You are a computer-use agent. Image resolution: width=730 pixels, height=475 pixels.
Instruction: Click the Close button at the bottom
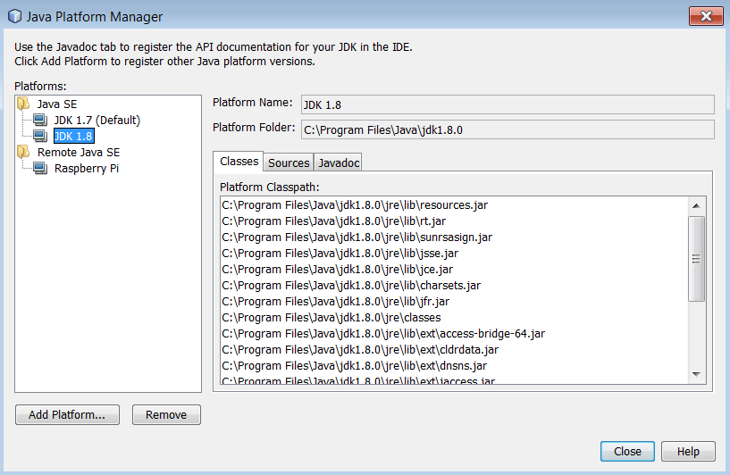627,451
